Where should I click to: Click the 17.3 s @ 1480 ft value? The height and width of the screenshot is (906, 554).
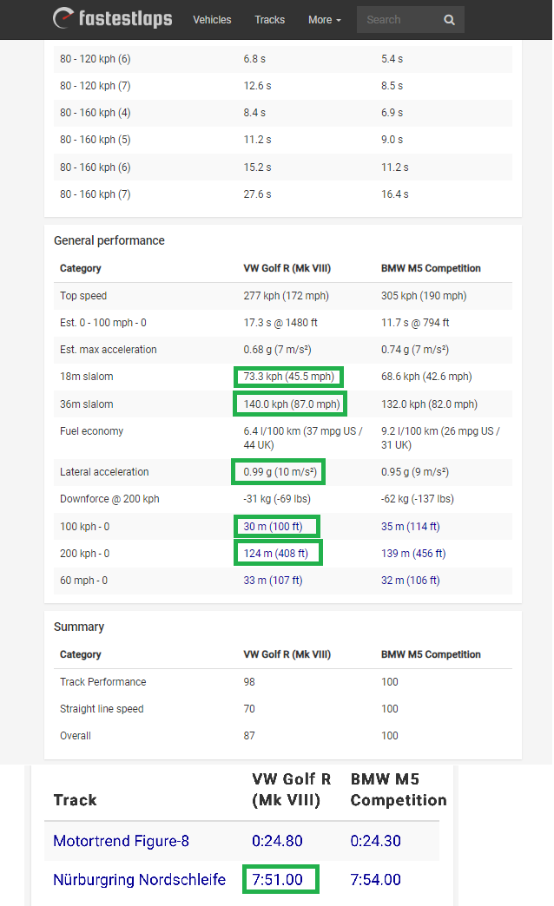coord(280,323)
